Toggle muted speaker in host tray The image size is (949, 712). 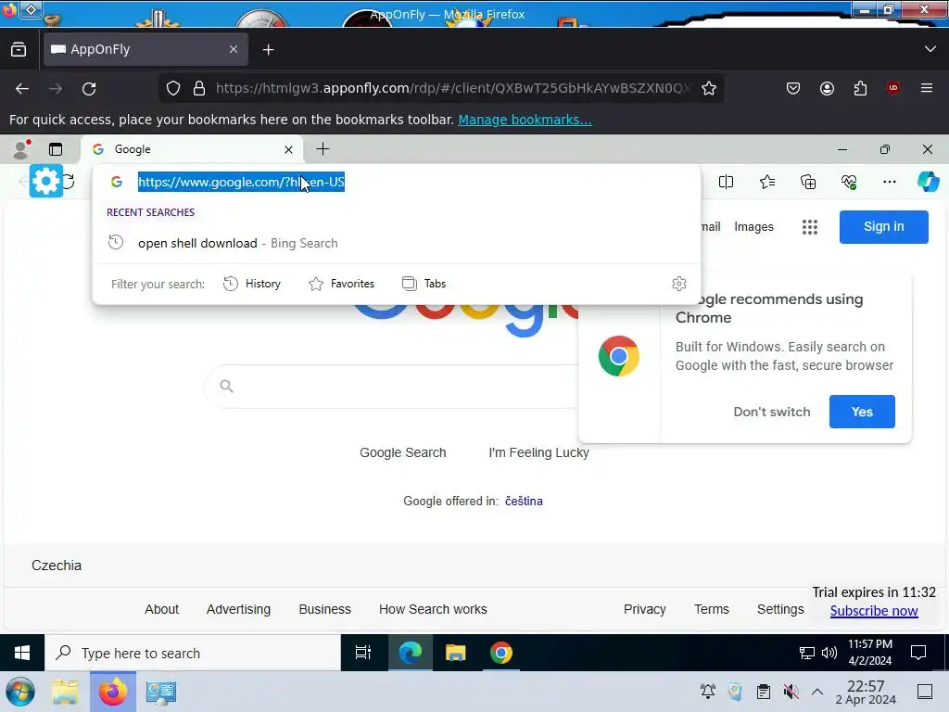point(791,692)
